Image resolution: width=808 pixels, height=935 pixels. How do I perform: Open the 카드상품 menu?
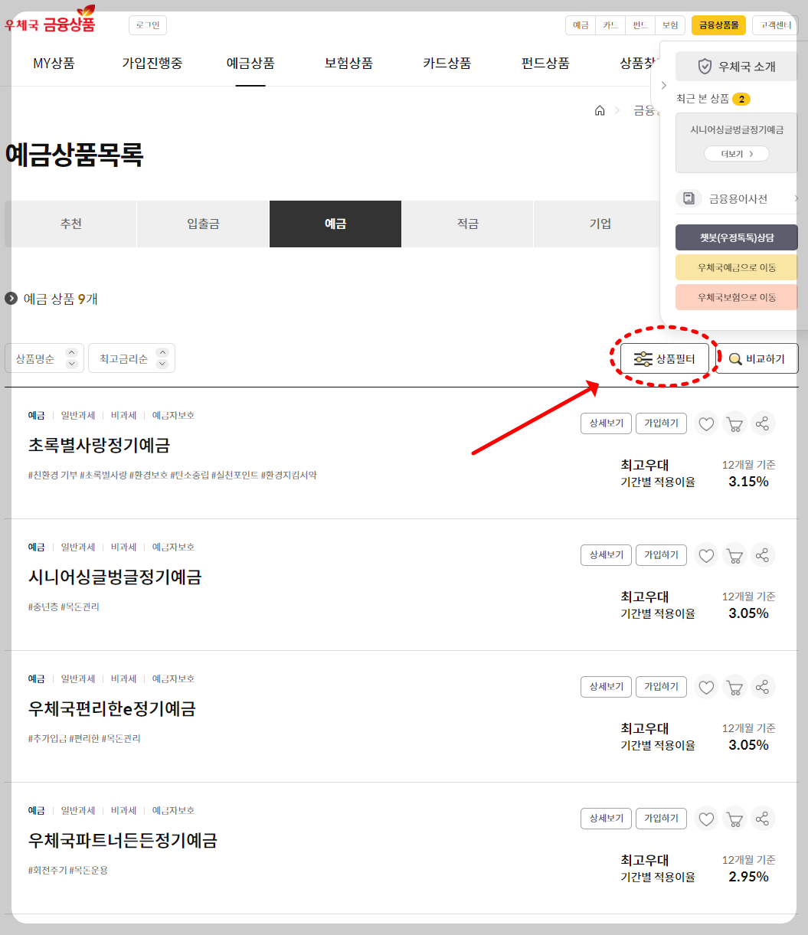(447, 63)
